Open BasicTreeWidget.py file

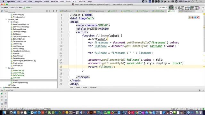(x=21, y=24)
